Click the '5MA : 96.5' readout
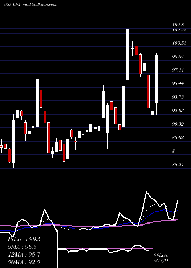Image resolution: width=191 pixels, height=268 pixels. [22, 247]
